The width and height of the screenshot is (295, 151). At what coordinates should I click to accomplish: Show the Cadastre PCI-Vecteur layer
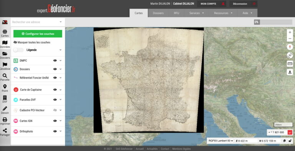[55, 110]
